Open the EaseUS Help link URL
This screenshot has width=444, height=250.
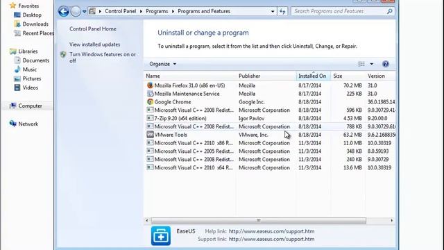click(x=271, y=231)
